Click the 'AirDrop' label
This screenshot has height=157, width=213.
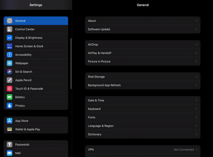click(x=93, y=44)
